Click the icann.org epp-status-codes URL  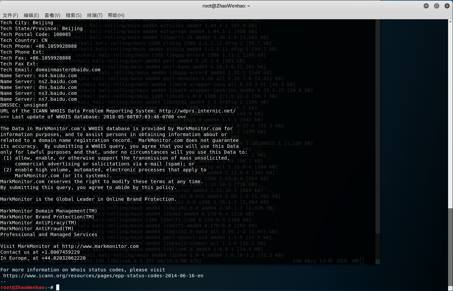103,276
